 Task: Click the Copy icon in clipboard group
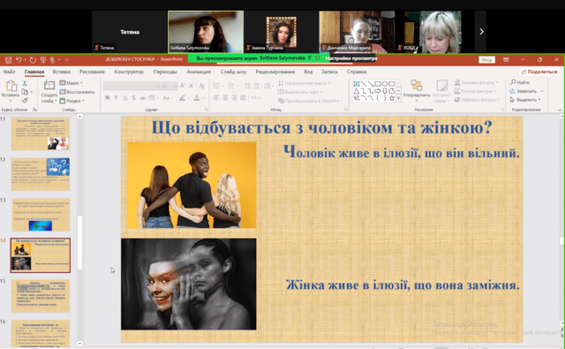(25, 92)
